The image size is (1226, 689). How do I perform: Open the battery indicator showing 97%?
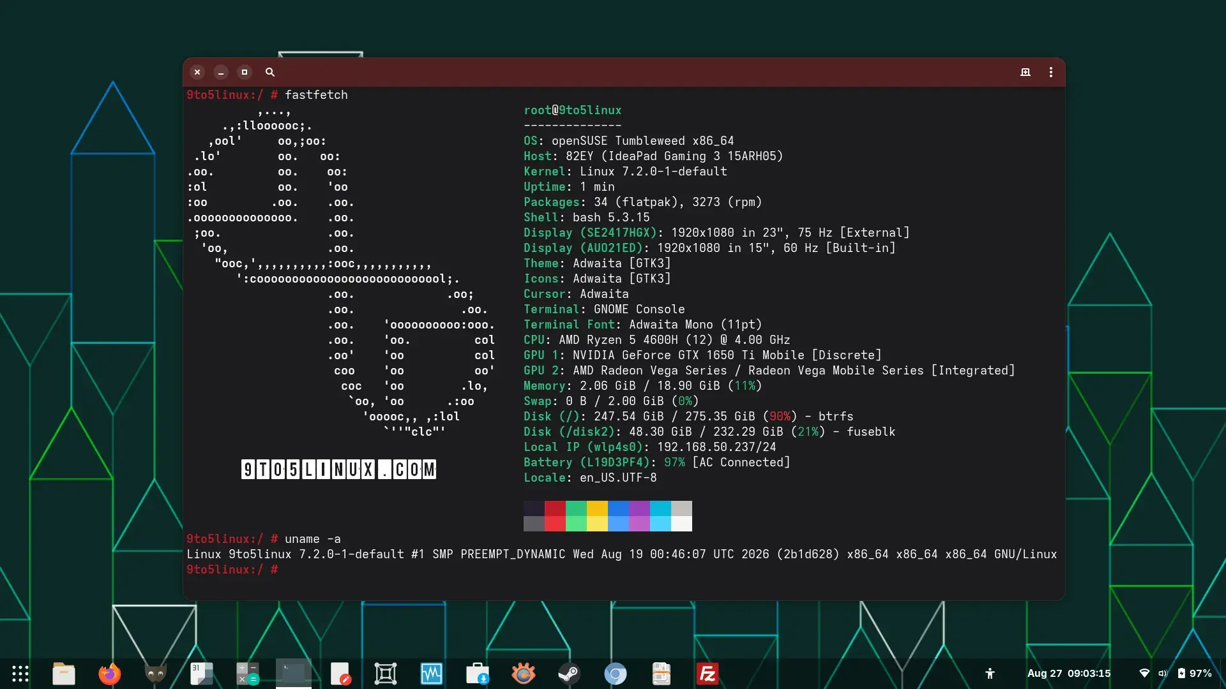1195,674
